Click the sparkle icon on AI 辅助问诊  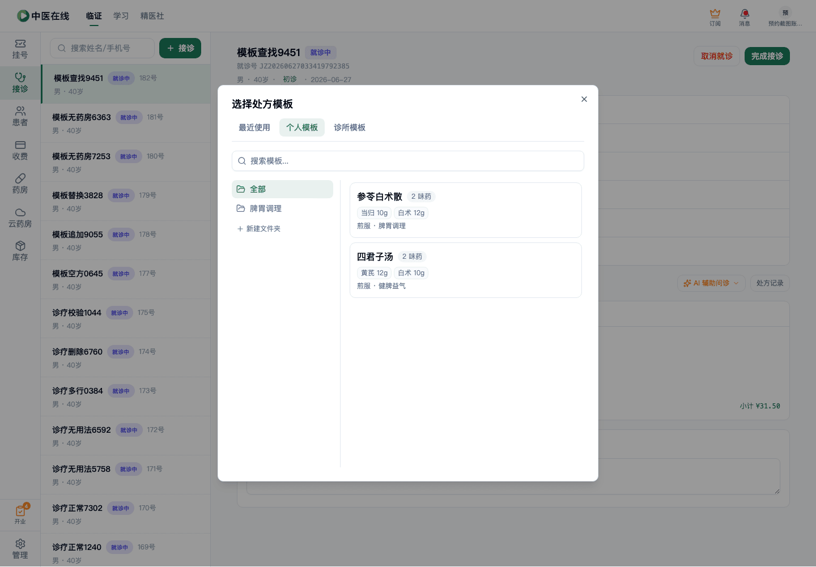(687, 283)
